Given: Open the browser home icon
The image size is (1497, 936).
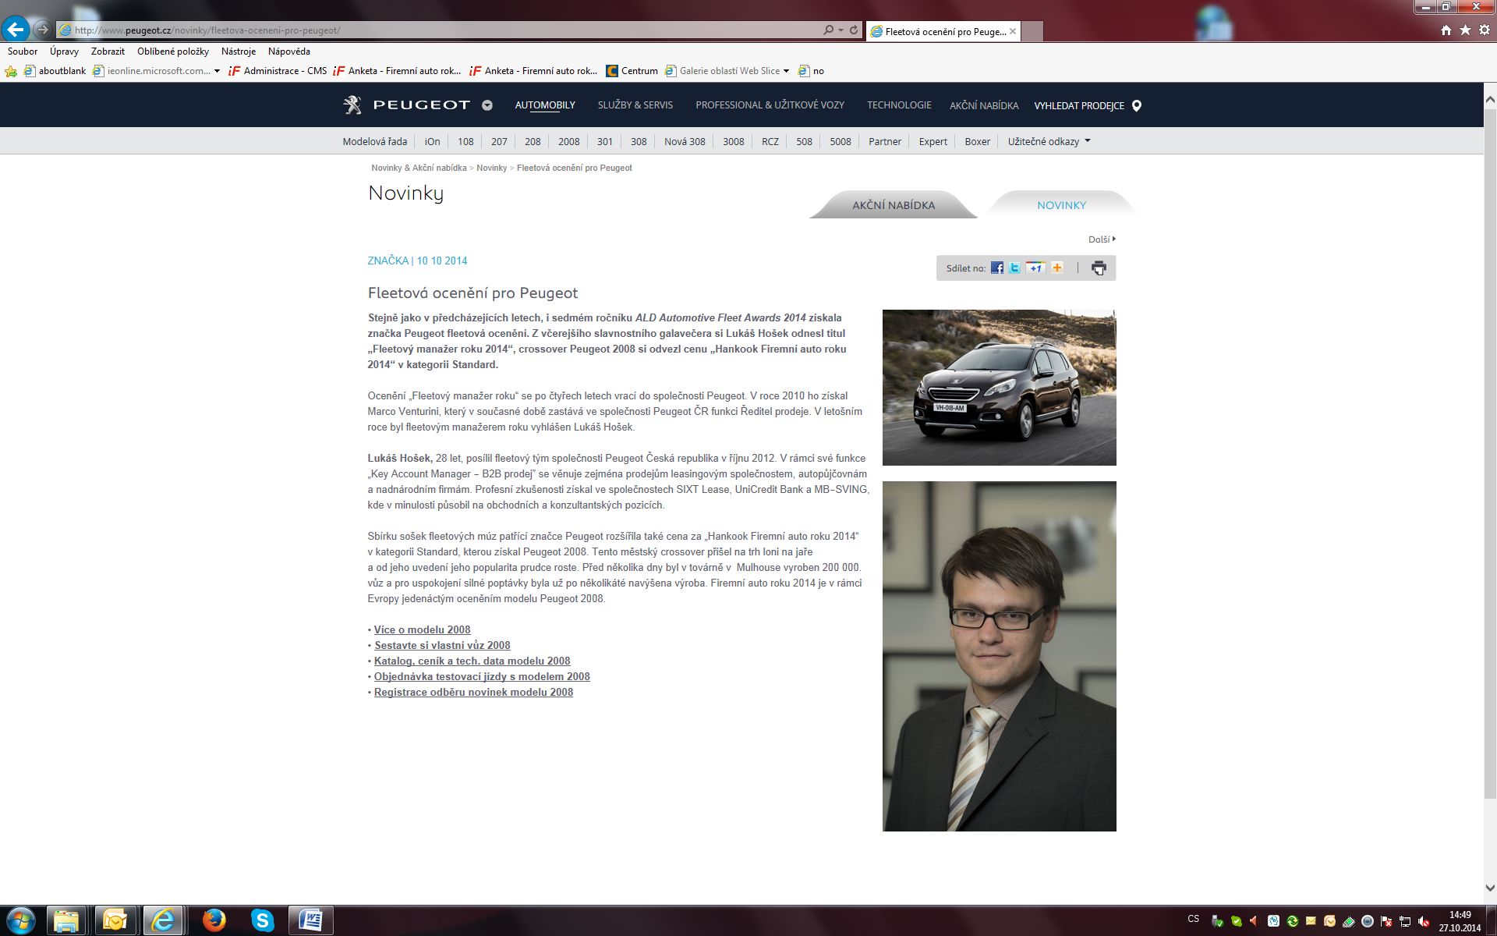Looking at the screenshot, I should [1446, 30].
